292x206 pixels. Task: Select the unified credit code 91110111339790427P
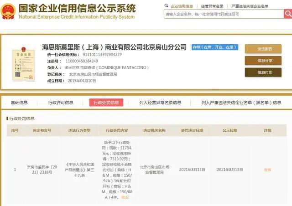click(x=102, y=55)
